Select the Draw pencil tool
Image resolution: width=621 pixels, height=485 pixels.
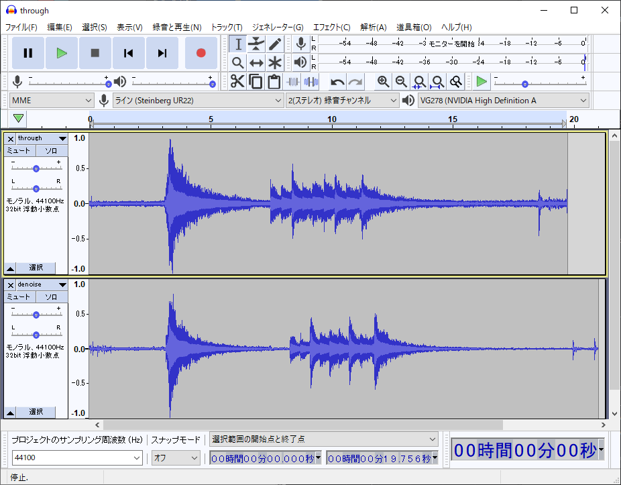coord(275,44)
